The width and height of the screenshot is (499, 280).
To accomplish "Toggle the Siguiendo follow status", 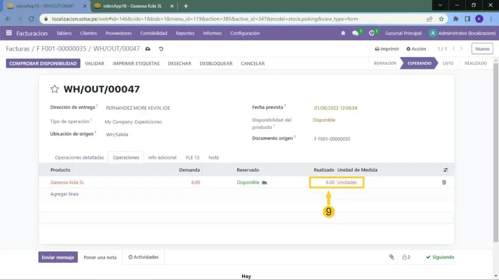I will click(440, 257).
